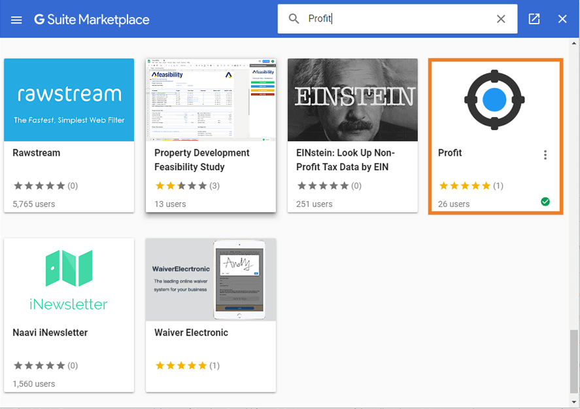The width and height of the screenshot is (580, 409).
Task: Open the Profit target icon
Action: pos(494,100)
